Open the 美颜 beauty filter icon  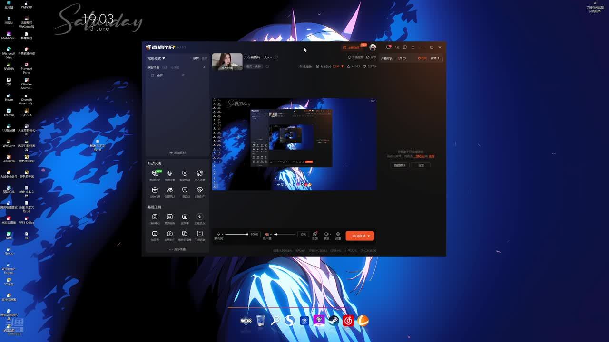point(315,234)
